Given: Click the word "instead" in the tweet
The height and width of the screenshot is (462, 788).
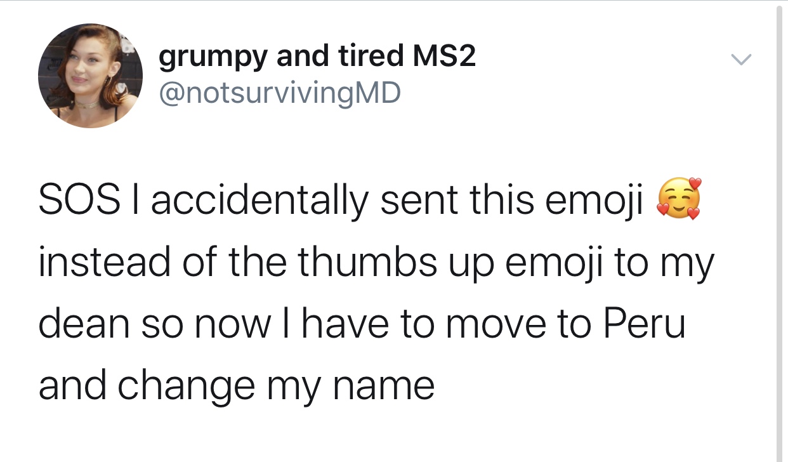Looking at the screenshot, I should 105,263.
